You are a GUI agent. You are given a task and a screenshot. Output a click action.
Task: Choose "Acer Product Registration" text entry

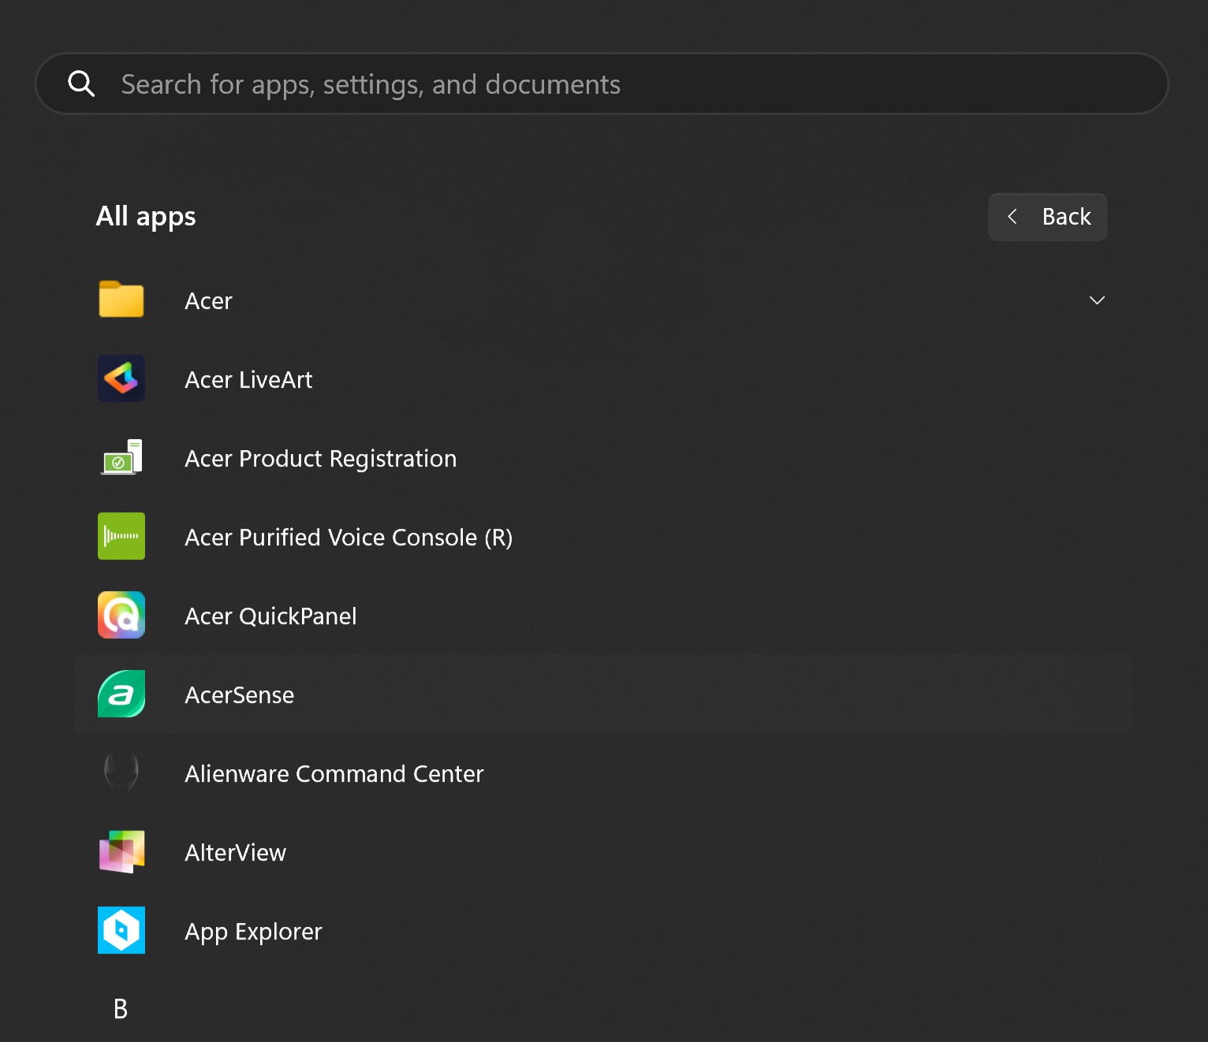(320, 459)
